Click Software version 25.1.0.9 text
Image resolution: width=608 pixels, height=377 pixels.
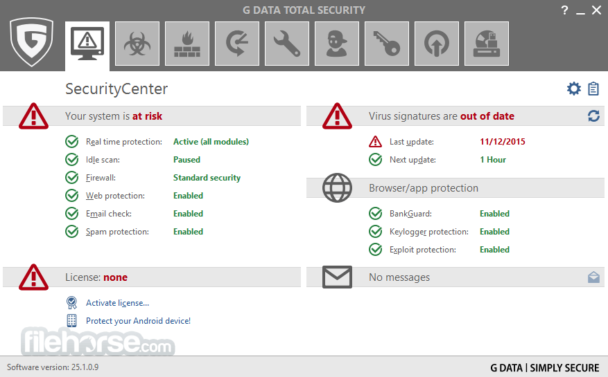click(x=53, y=367)
